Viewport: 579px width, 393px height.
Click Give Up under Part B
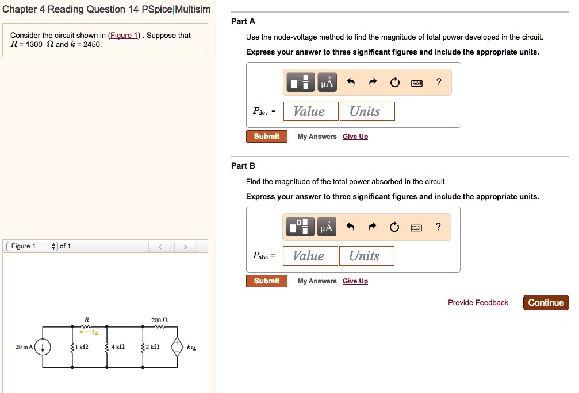tap(355, 281)
